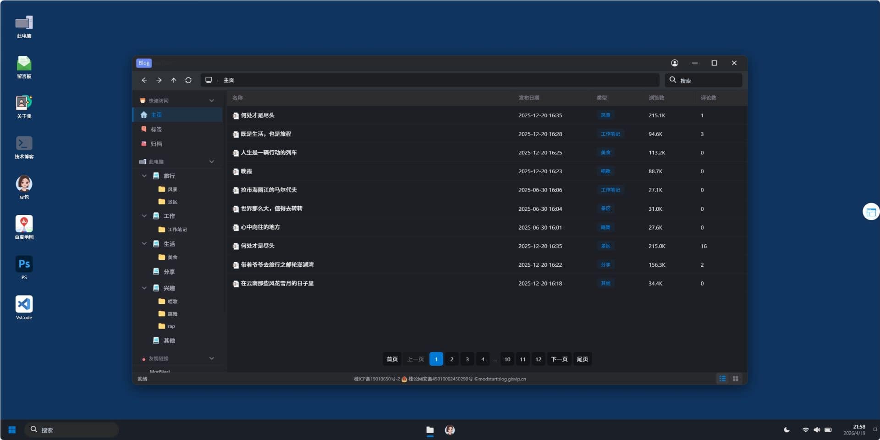Click the floating widget icon on right edge
880x440 pixels.
[871, 212]
